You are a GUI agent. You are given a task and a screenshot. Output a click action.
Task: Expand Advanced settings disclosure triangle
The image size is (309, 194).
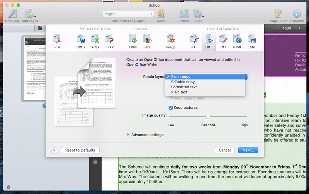click(x=128, y=135)
